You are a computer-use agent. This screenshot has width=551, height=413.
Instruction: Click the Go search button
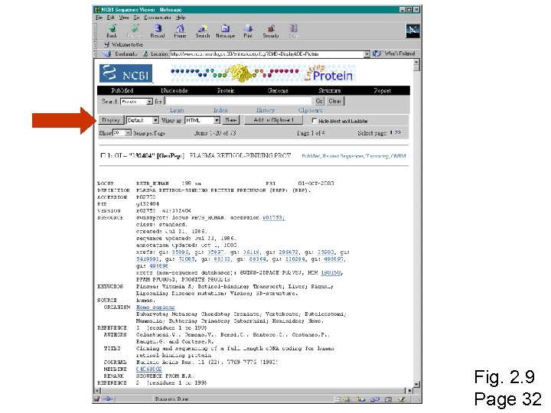[x=319, y=101]
